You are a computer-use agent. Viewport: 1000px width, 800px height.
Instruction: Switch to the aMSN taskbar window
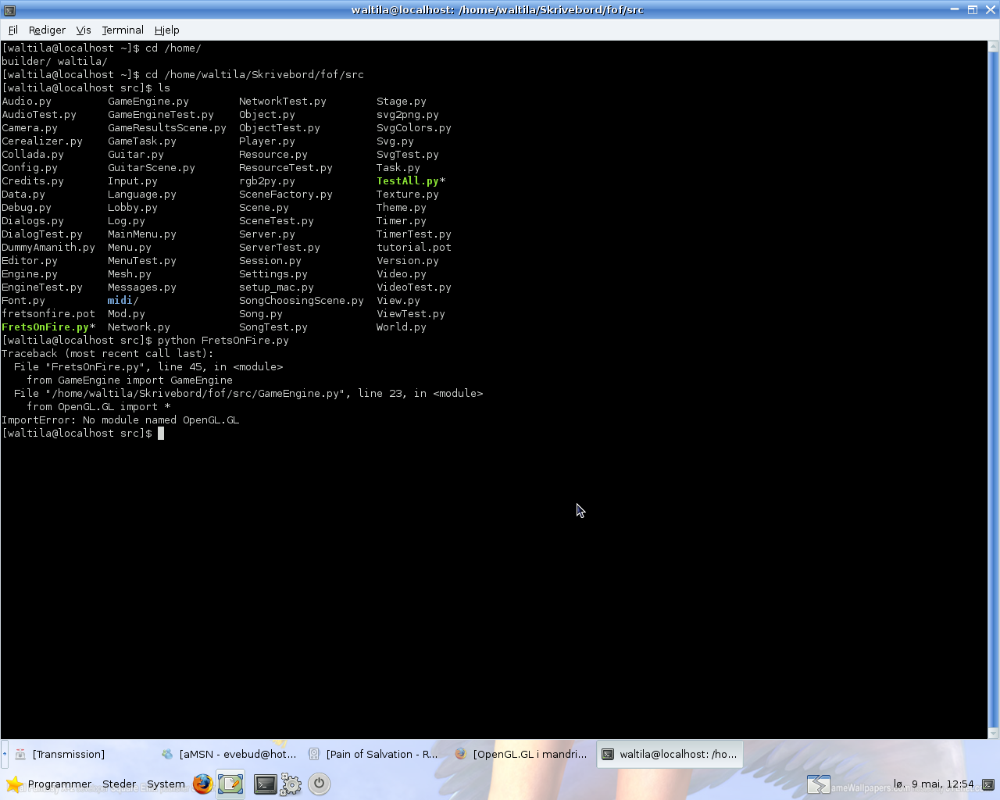[228, 754]
